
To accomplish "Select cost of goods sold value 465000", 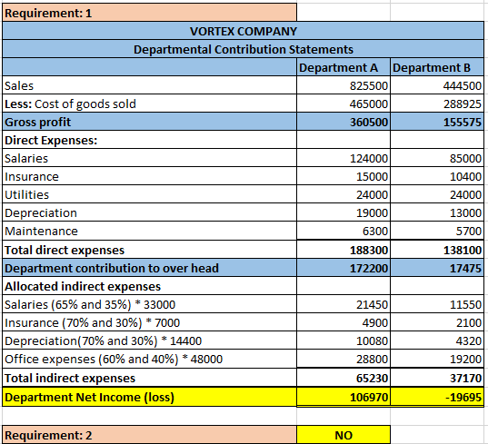I will coord(344,104).
